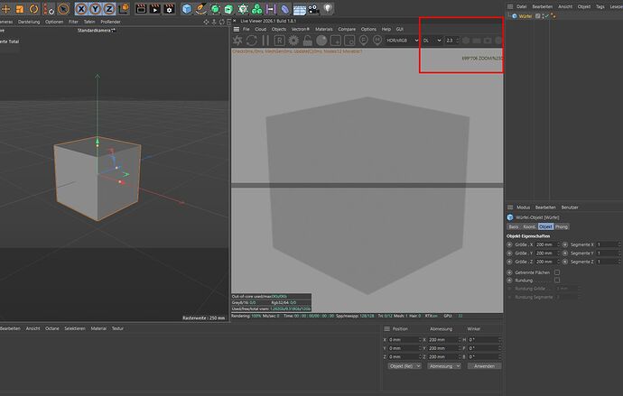Select the Würfel object in Object Manager
Viewport: 623px width, 396px height.
click(x=525, y=16)
